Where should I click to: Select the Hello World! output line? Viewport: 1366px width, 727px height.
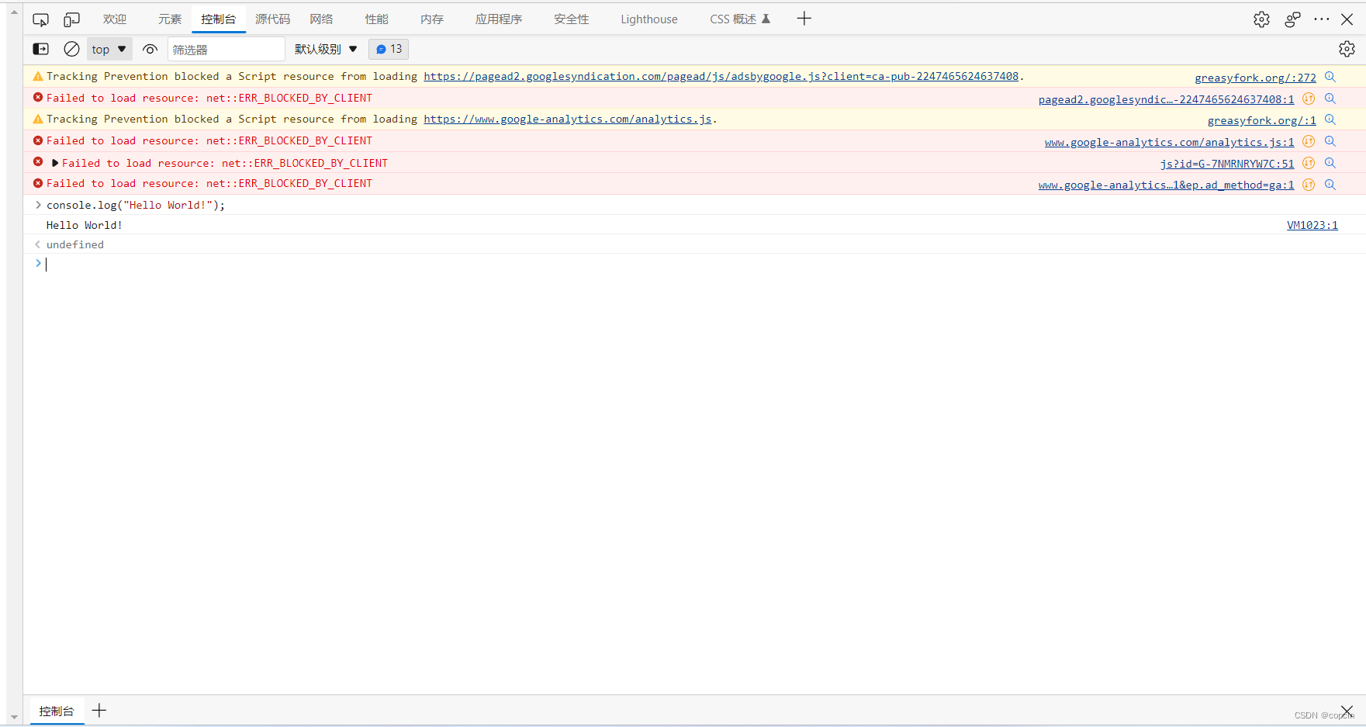click(x=84, y=225)
